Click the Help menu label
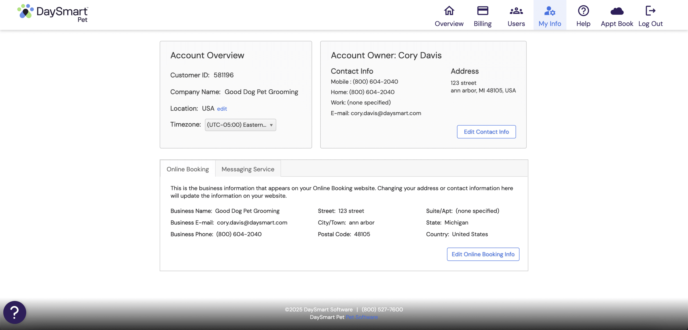The height and width of the screenshot is (330, 688). point(583,24)
